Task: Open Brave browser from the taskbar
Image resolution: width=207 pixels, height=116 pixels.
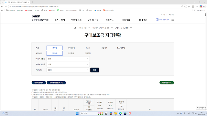Action: tap(130, 113)
